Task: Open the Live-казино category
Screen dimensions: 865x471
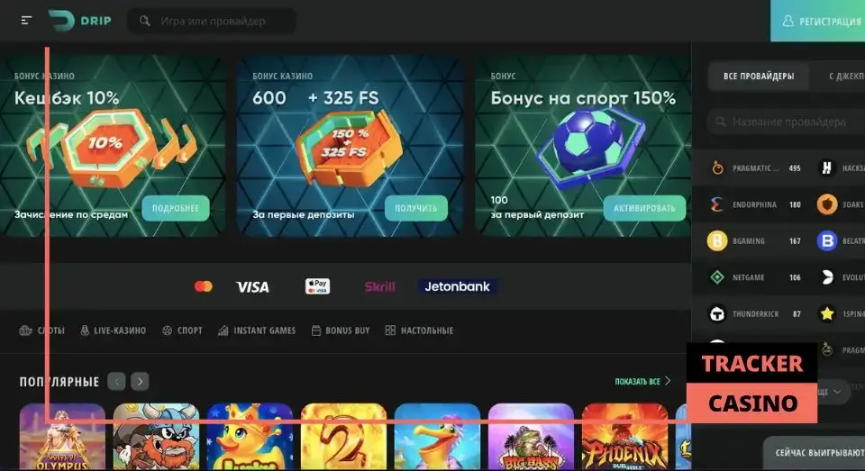Action: tap(114, 331)
